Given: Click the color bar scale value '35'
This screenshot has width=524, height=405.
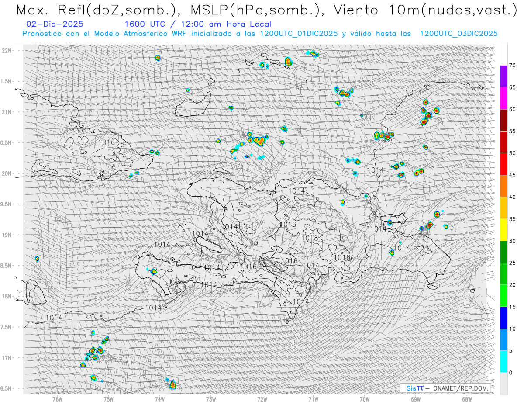Looking at the screenshot, I should [x=513, y=219].
